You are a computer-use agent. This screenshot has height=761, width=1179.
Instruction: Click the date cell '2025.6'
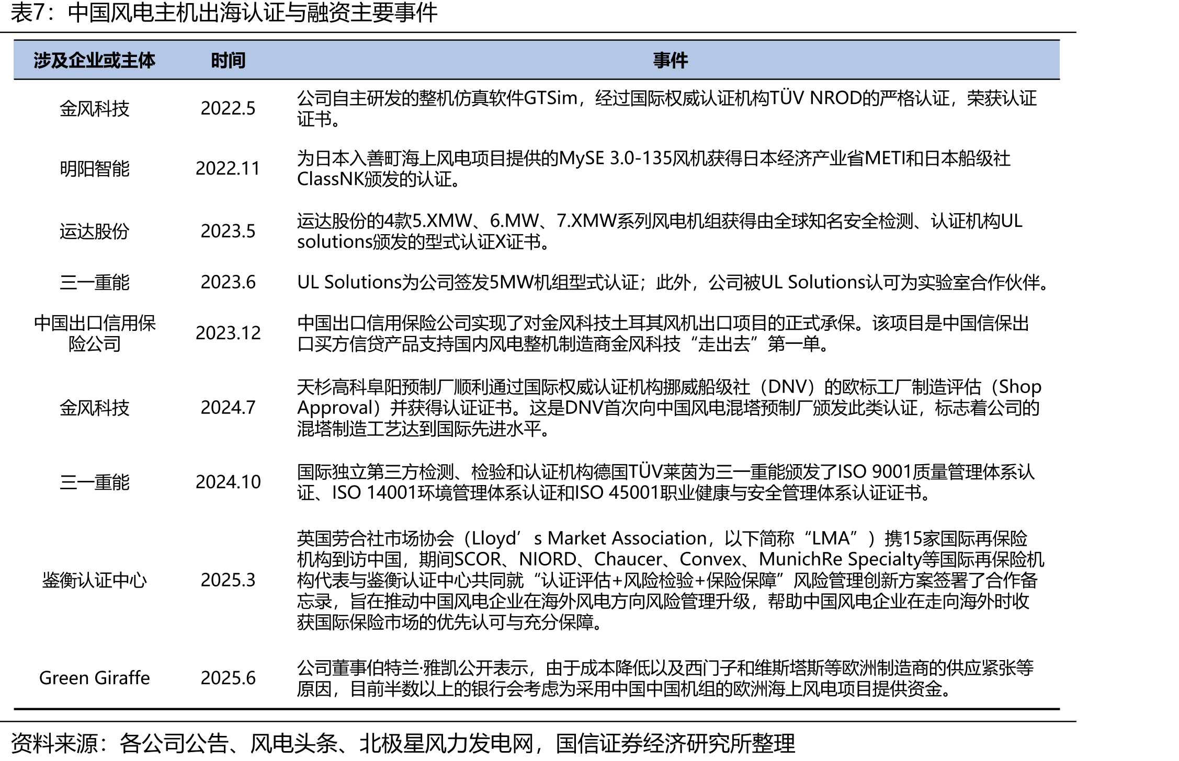click(x=228, y=678)
